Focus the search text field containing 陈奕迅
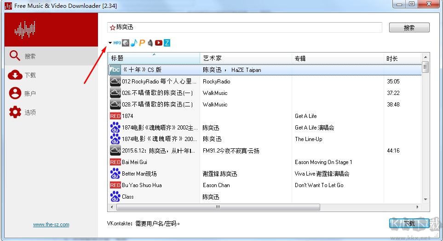 245,28
